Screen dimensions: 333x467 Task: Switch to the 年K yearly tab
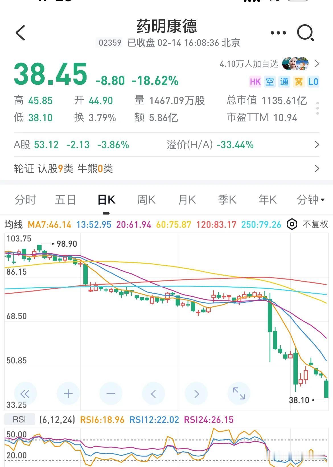click(x=268, y=200)
